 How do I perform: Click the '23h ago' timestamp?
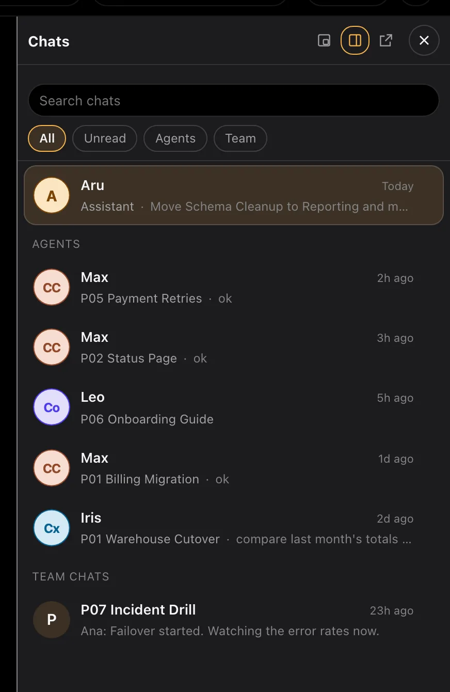392,611
